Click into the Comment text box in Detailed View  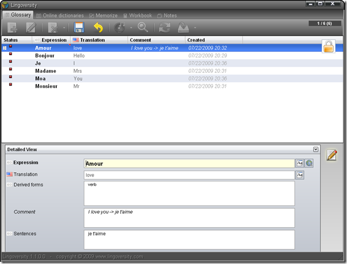189,218
